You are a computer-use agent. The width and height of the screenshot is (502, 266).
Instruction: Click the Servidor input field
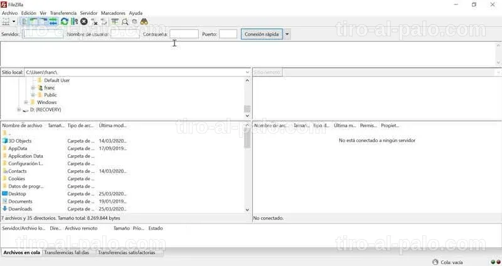coord(43,34)
